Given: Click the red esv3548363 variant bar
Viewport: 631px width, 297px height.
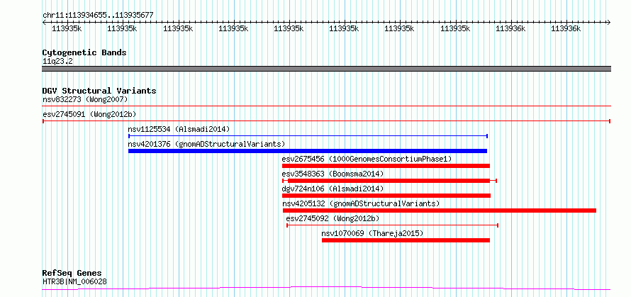Looking at the screenshot, I should click(x=389, y=181).
